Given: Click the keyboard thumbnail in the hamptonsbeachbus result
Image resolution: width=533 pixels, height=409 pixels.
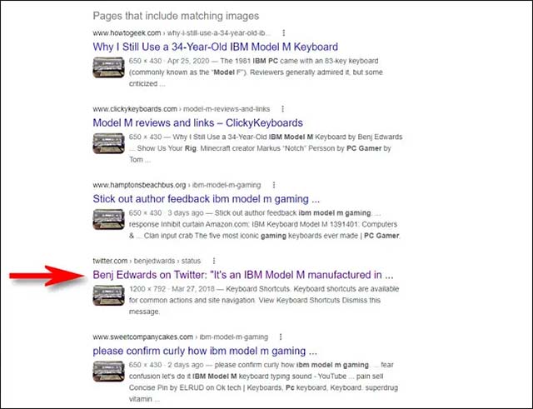Looking at the screenshot, I should tap(108, 219).
